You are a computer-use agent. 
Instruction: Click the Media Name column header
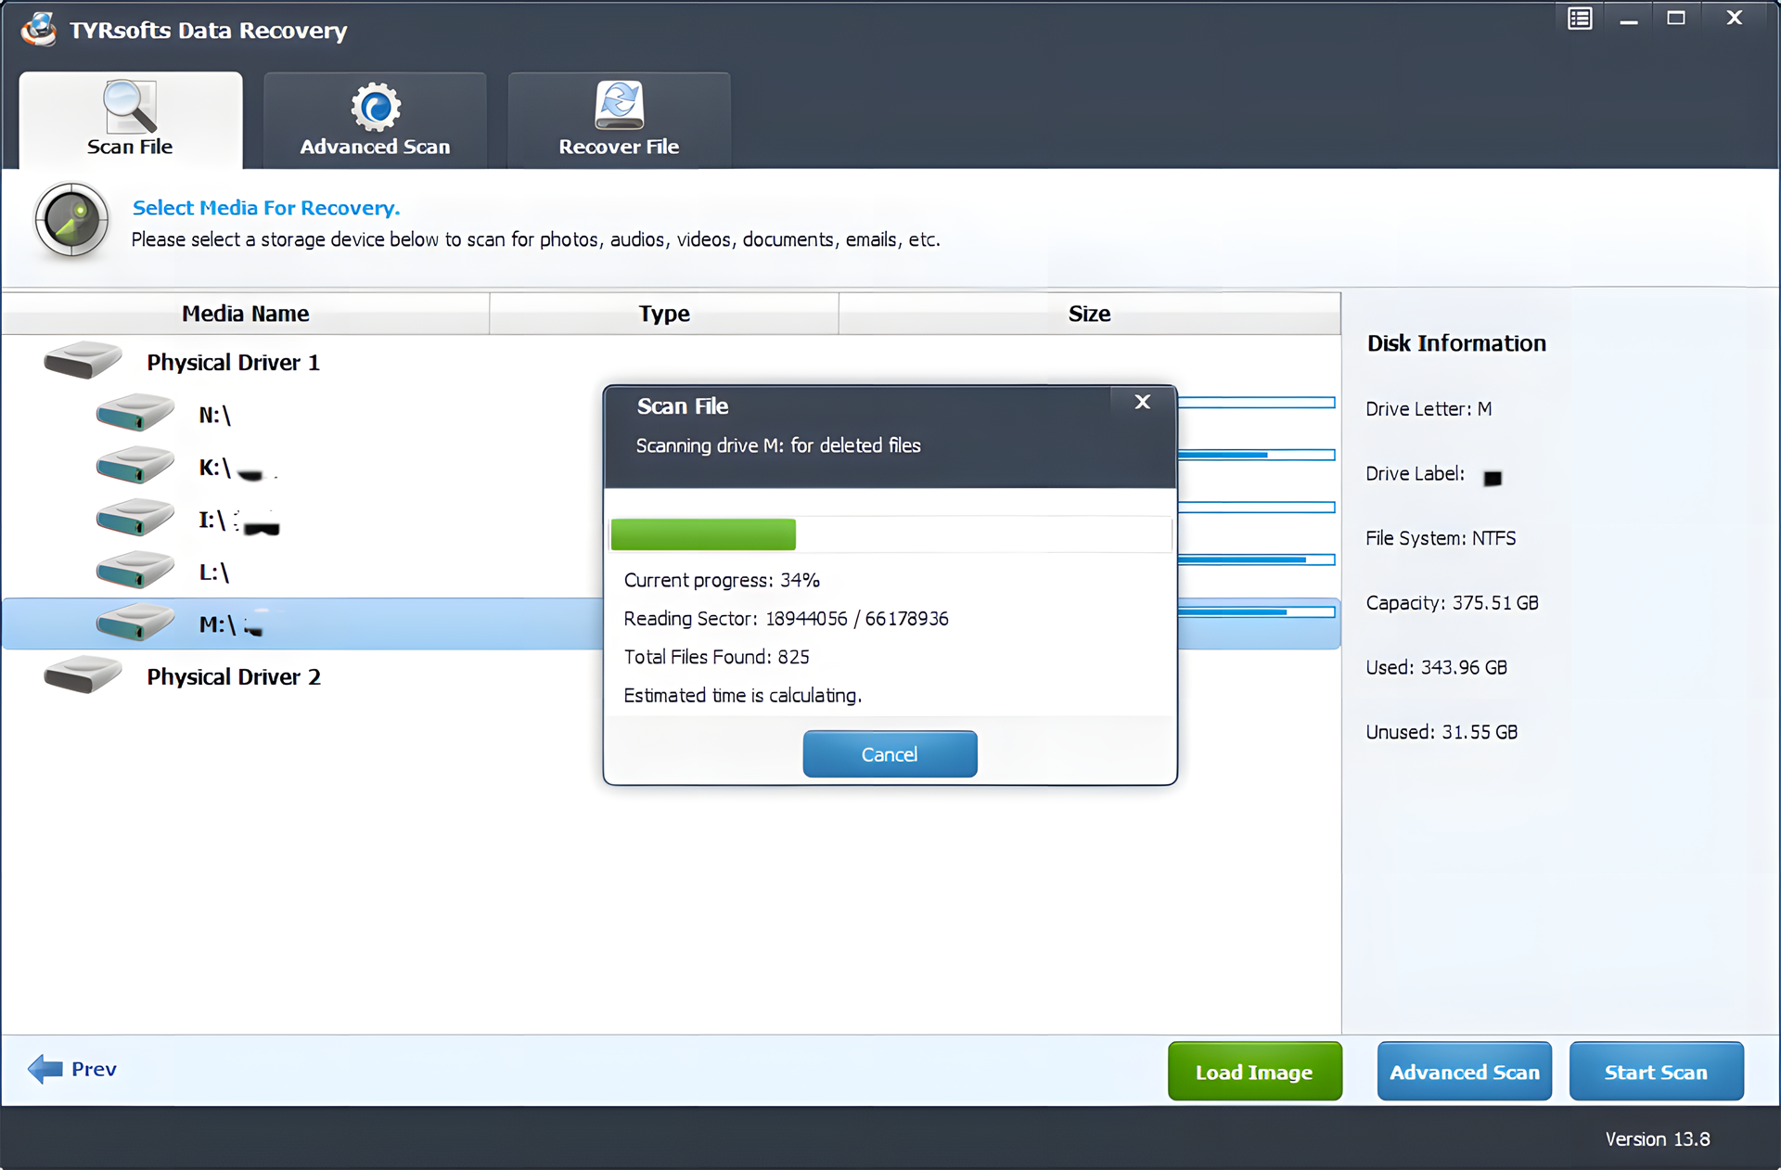click(245, 314)
